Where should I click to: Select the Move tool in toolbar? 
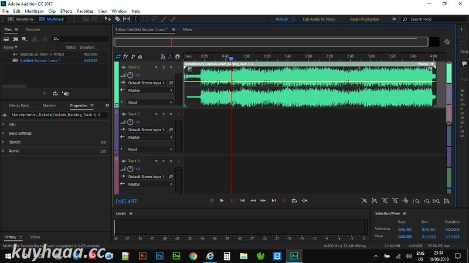108,19
